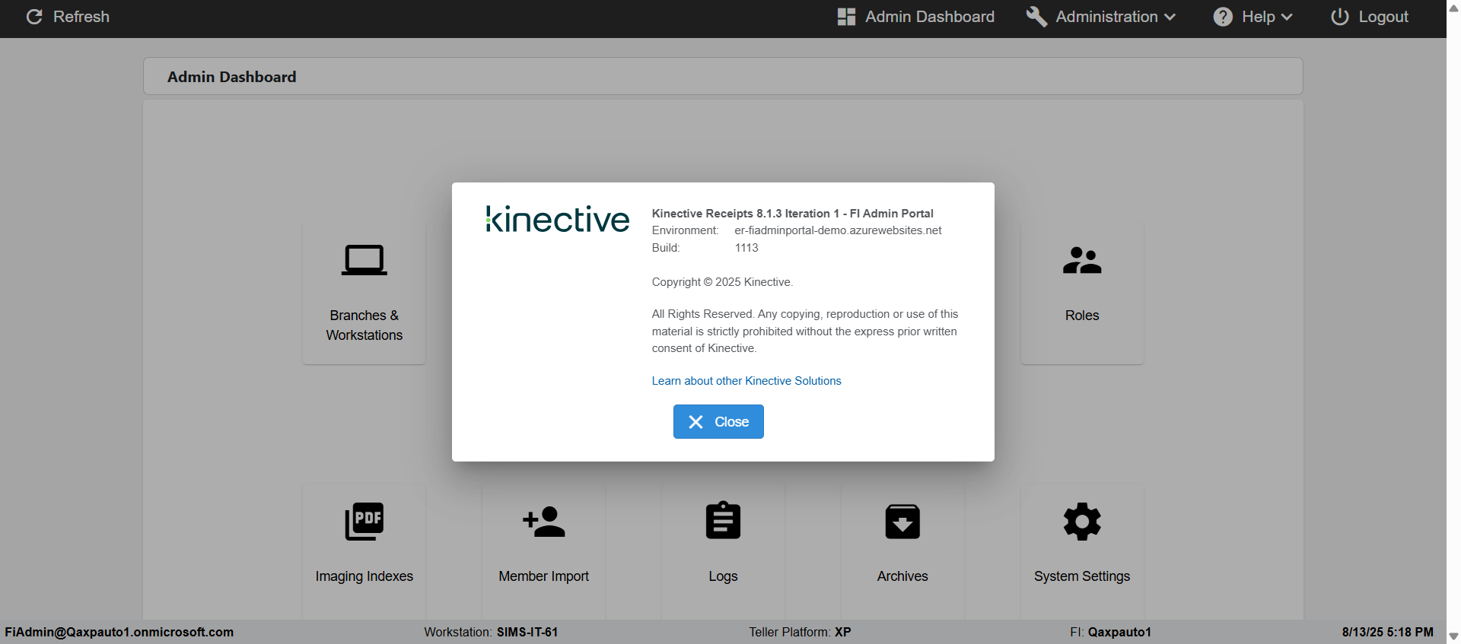Click the Admin Dashboard grid icon
This screenshot has width=1461, height=644.
pyautogui.click(x=846, y=17)
